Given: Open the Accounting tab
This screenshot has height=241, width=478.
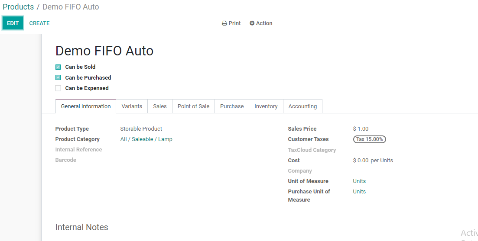Looking at the screenshot, I should point(302,106).
